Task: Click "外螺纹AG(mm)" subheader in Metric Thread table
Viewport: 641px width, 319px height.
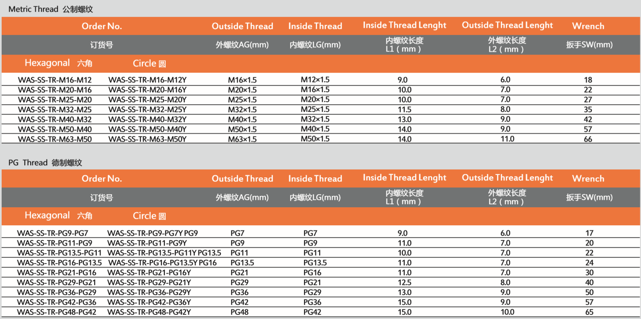Action: (242, 45)
